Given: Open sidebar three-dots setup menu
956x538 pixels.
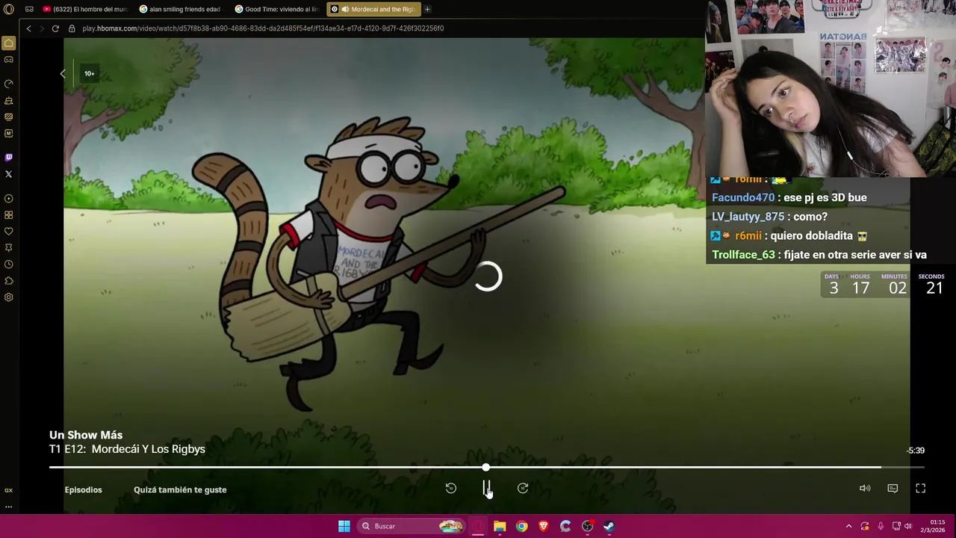Looking at the screenshot, I should tap(8, 506).
